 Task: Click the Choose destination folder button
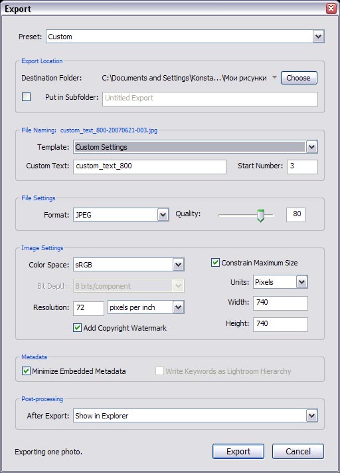(299, 78)
